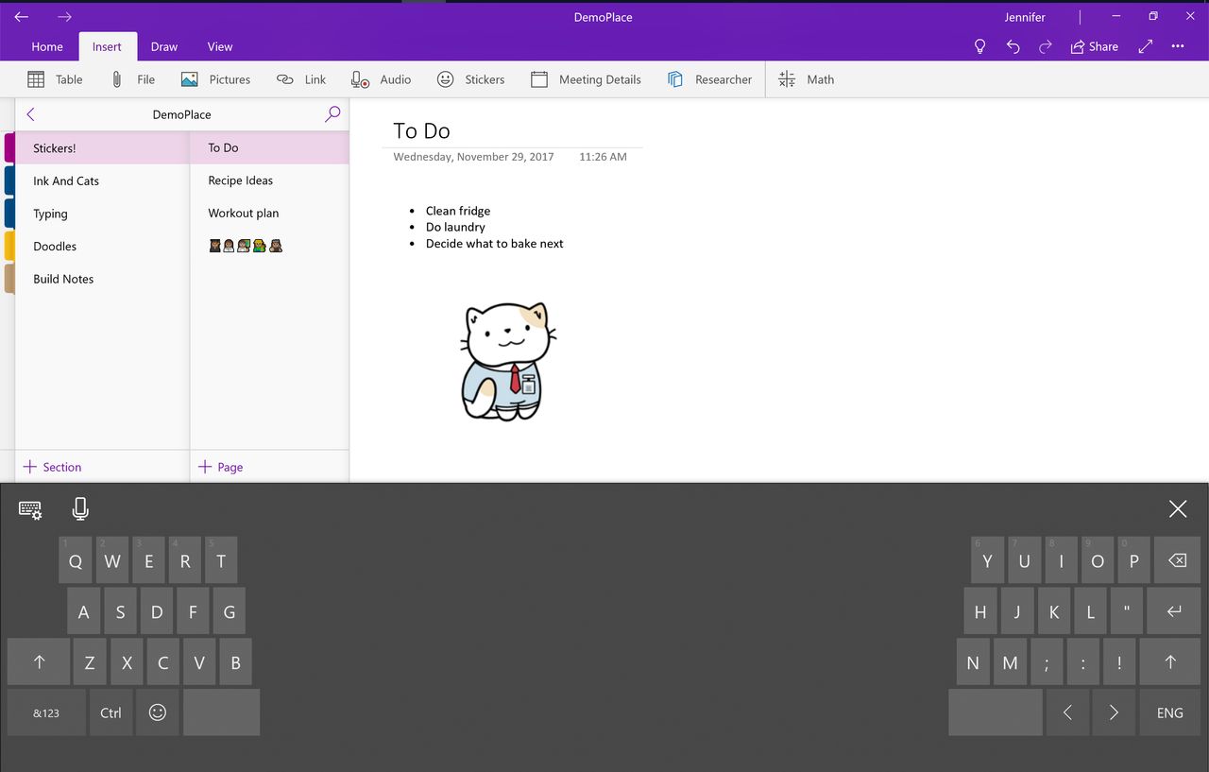This screenshot has width=1209, height=772.
Task: Open the lightbulb Tell Me icon
Action: (x=979, y=46)
